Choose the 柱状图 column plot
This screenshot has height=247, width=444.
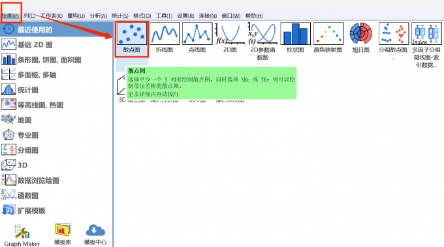[x=295, y=38]
